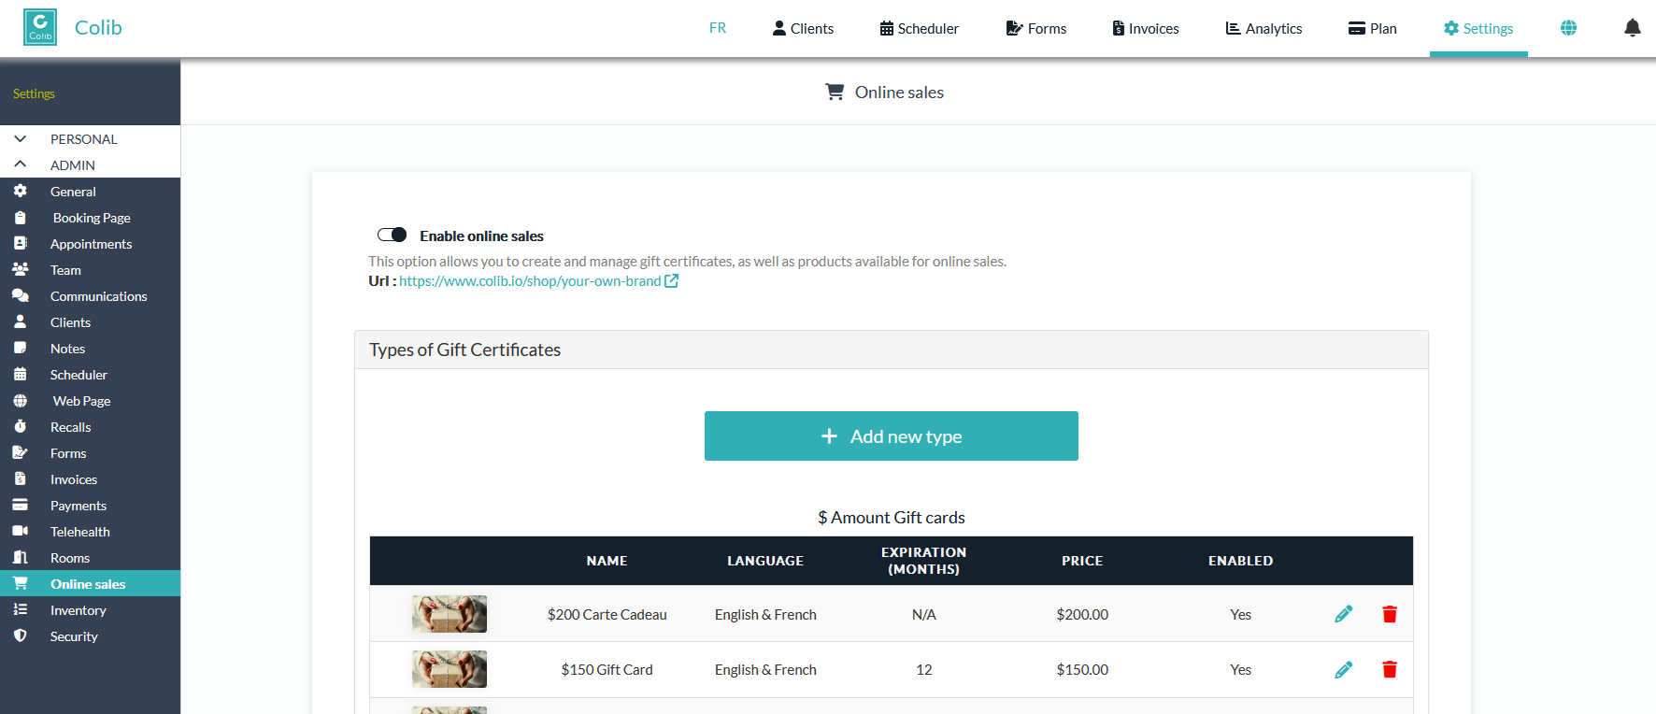Screen dimensions: 1656x714
Task: Open Forms in top navigation
Action: point(1036,28)
